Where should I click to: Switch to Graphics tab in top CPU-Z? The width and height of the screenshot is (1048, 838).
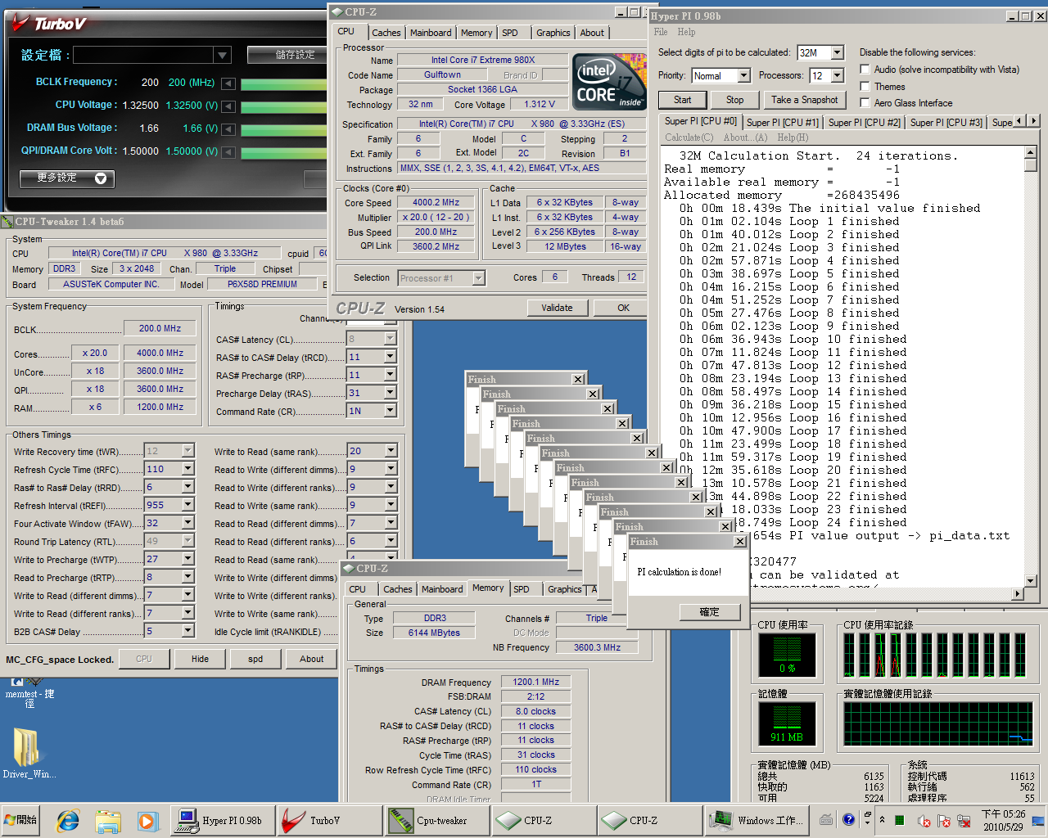coord(553,33)
